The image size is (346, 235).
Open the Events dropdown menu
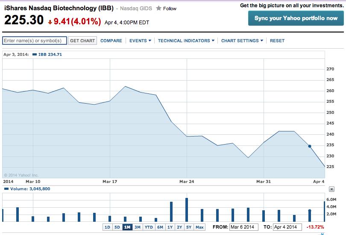140,41
